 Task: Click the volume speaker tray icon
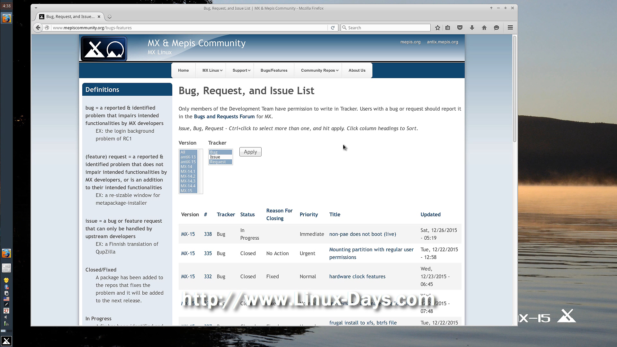point(5,317)
